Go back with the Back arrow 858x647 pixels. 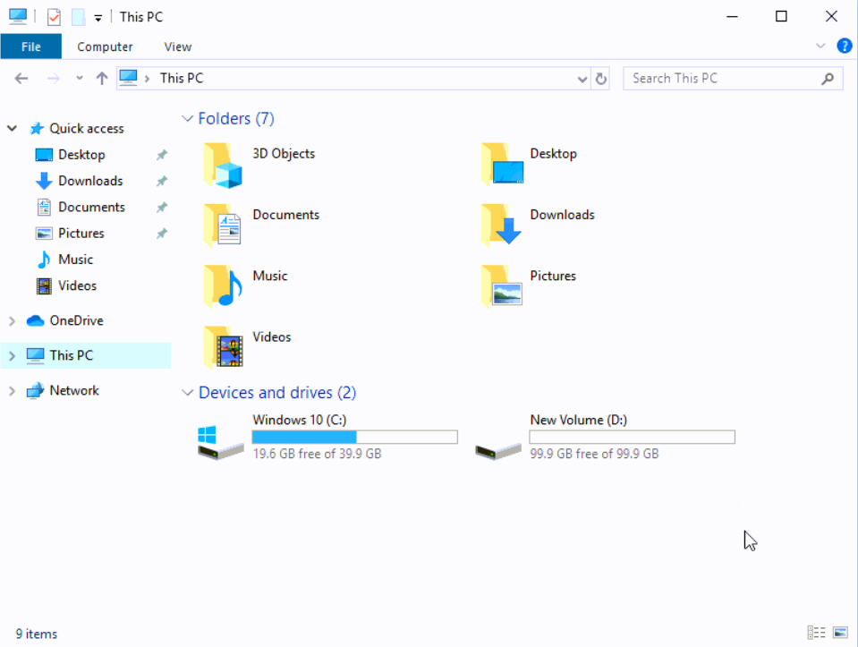21,78
